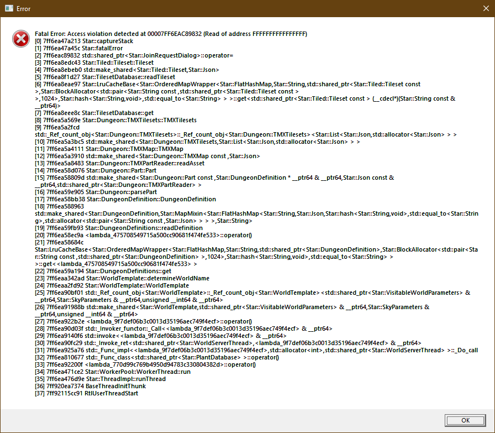Click the "[12] std::make_shared<Star::Dungeon::TMXMap const" line

pos(148,156)
